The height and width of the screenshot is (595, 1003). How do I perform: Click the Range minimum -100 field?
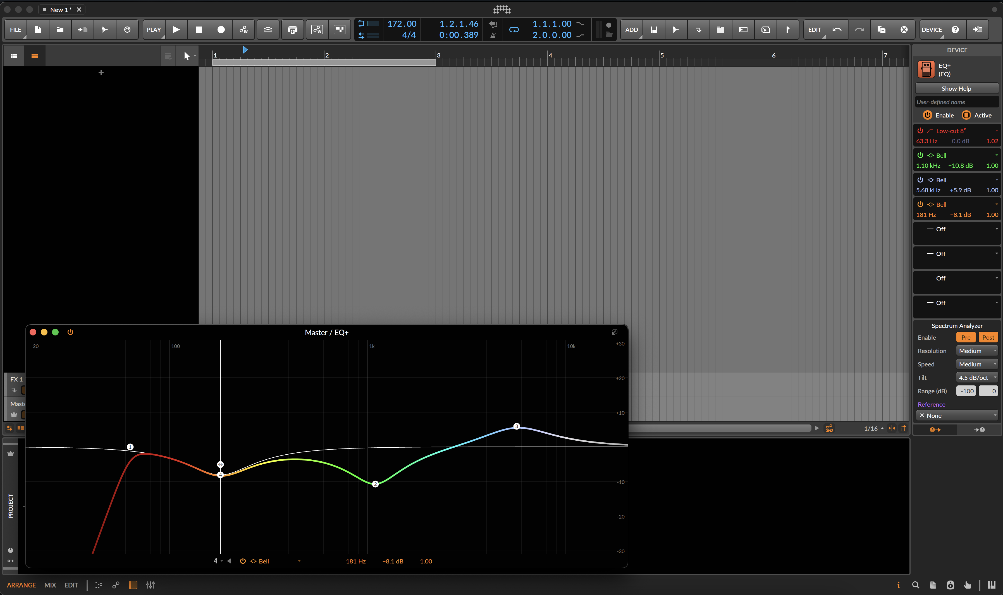point(966,391)
